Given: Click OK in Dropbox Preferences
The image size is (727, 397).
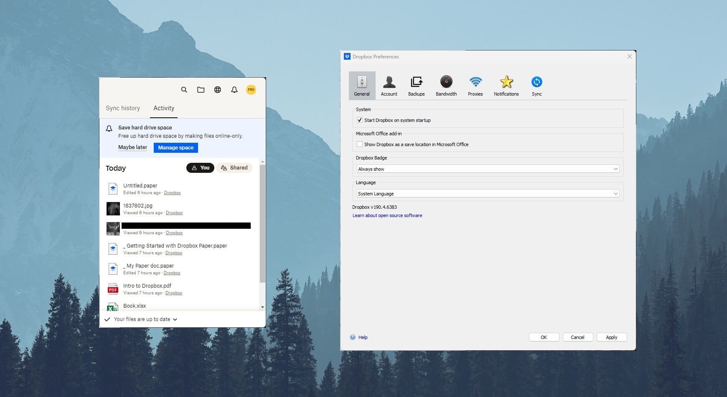Looking at the screenshot, I should tap(544, 337).
